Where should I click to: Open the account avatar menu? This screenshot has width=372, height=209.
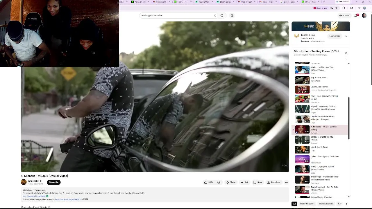(364, 15)
